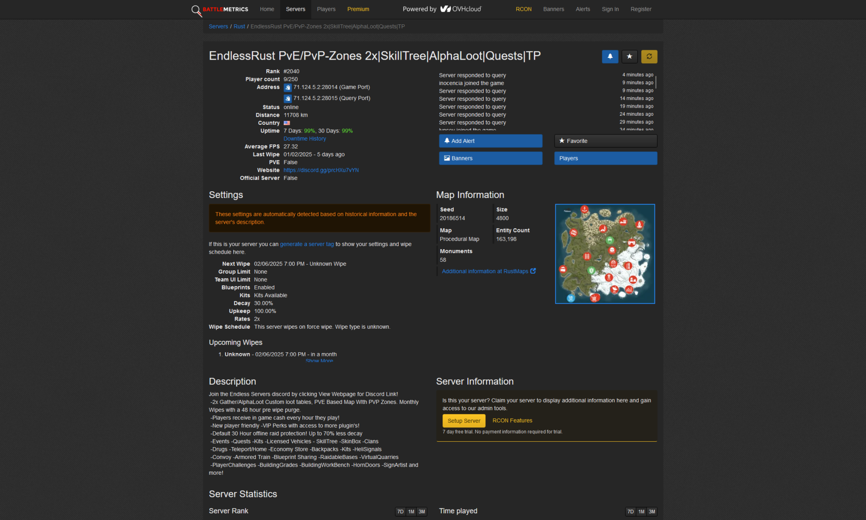This screenshot has width=866, height=520.
Task: Click Rust breadcrumb link
Action: point(239,27)
